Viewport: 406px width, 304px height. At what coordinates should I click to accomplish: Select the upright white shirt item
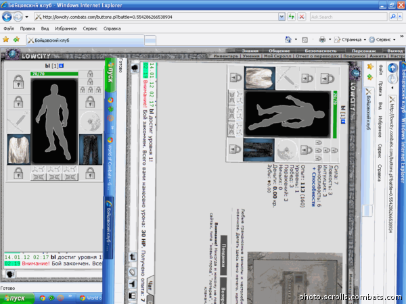coord(19,149)
